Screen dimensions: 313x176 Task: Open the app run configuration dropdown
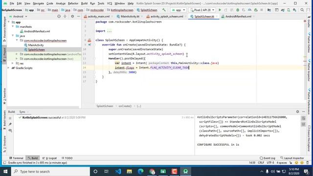[x=178, y=10]
